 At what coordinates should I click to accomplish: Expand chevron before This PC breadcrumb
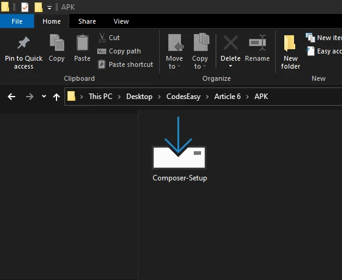coord(82,97)
